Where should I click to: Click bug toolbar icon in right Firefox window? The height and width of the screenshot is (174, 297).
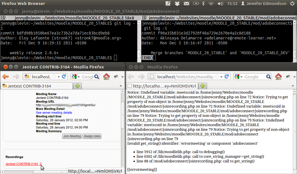pyautogui.click(x=288, y=77)
